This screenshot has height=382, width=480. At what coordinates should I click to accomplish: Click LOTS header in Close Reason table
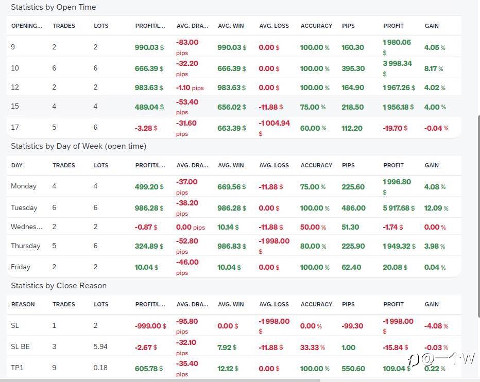101,304
